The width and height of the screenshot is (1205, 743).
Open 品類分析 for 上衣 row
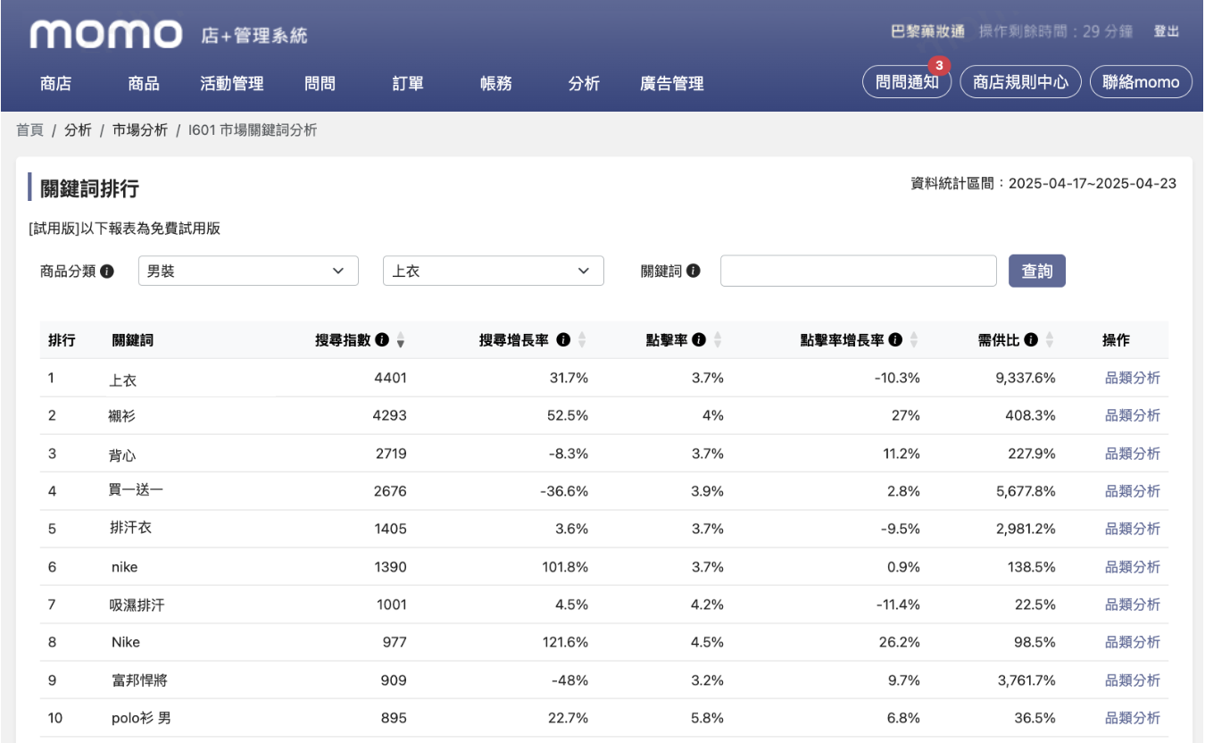point(1133,378)
